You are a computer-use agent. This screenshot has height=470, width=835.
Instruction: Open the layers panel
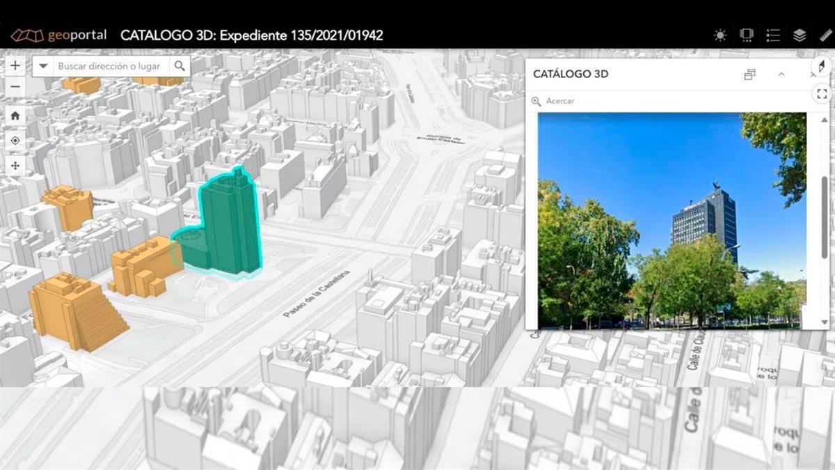[x=799, y=35]
